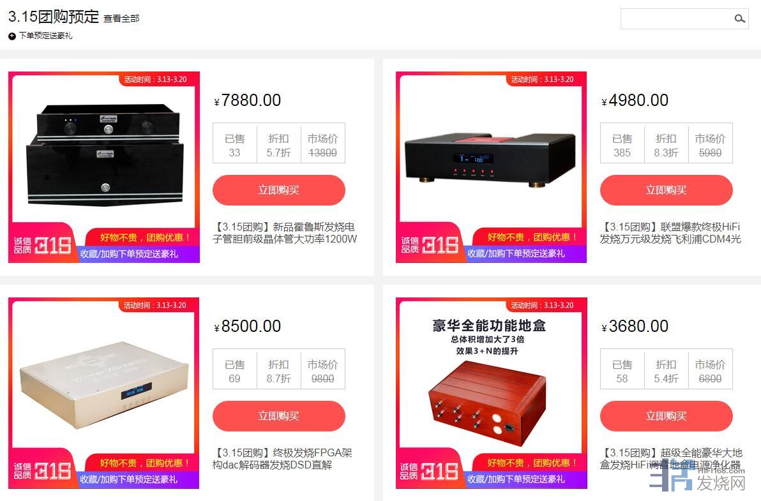
Task: Open the silver FPGA DAC product image
Action: click(104, 393)
